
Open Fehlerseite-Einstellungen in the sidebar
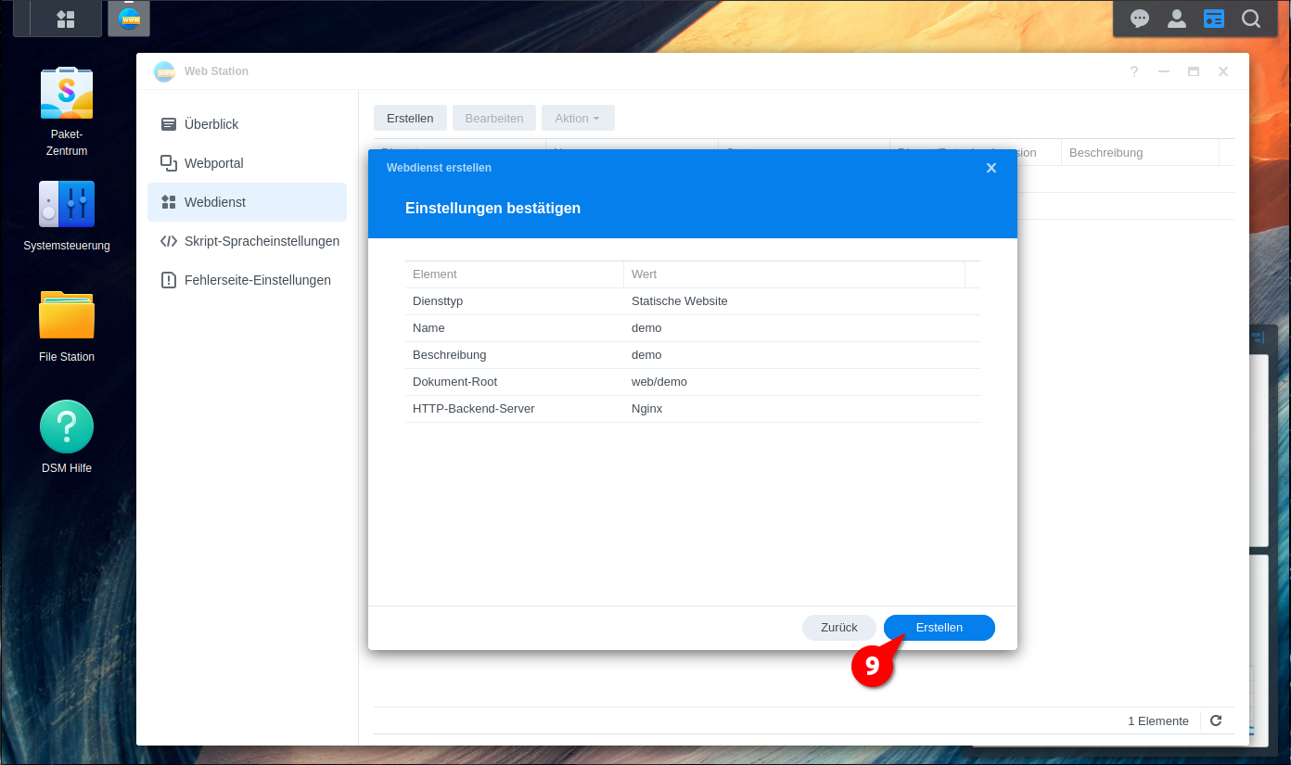257,280
